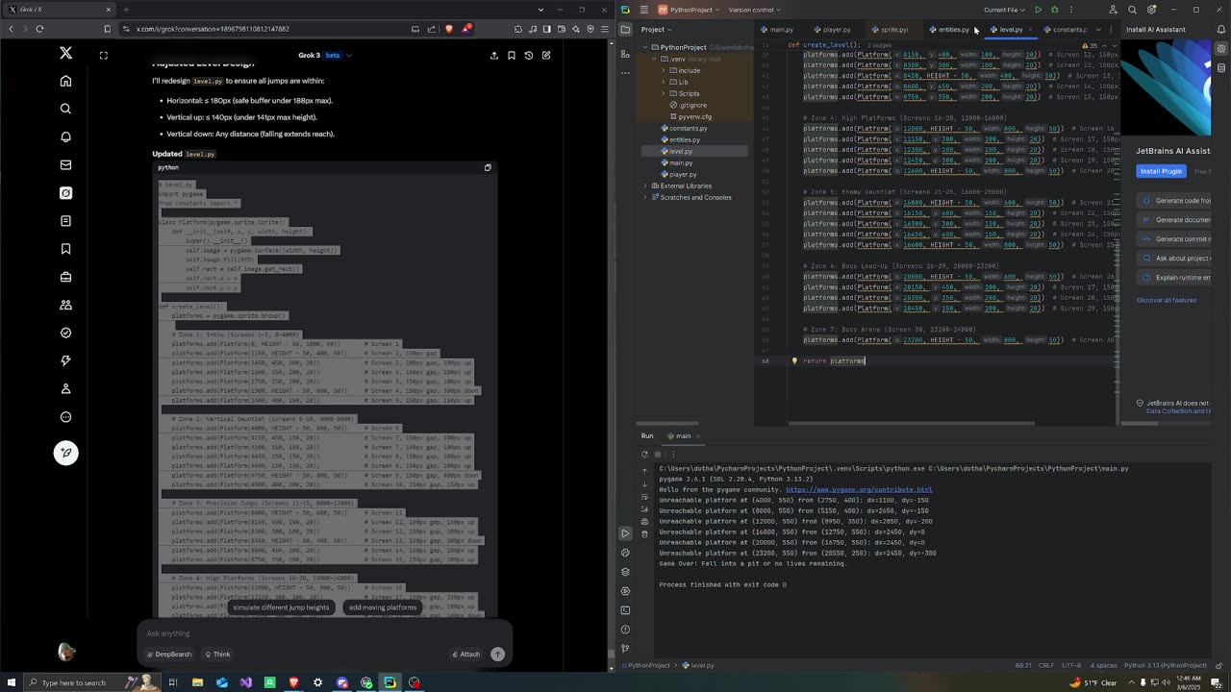The image size is (1231, 692).
Task: Copy the python code block in Grok
Action: pos(488,167)
